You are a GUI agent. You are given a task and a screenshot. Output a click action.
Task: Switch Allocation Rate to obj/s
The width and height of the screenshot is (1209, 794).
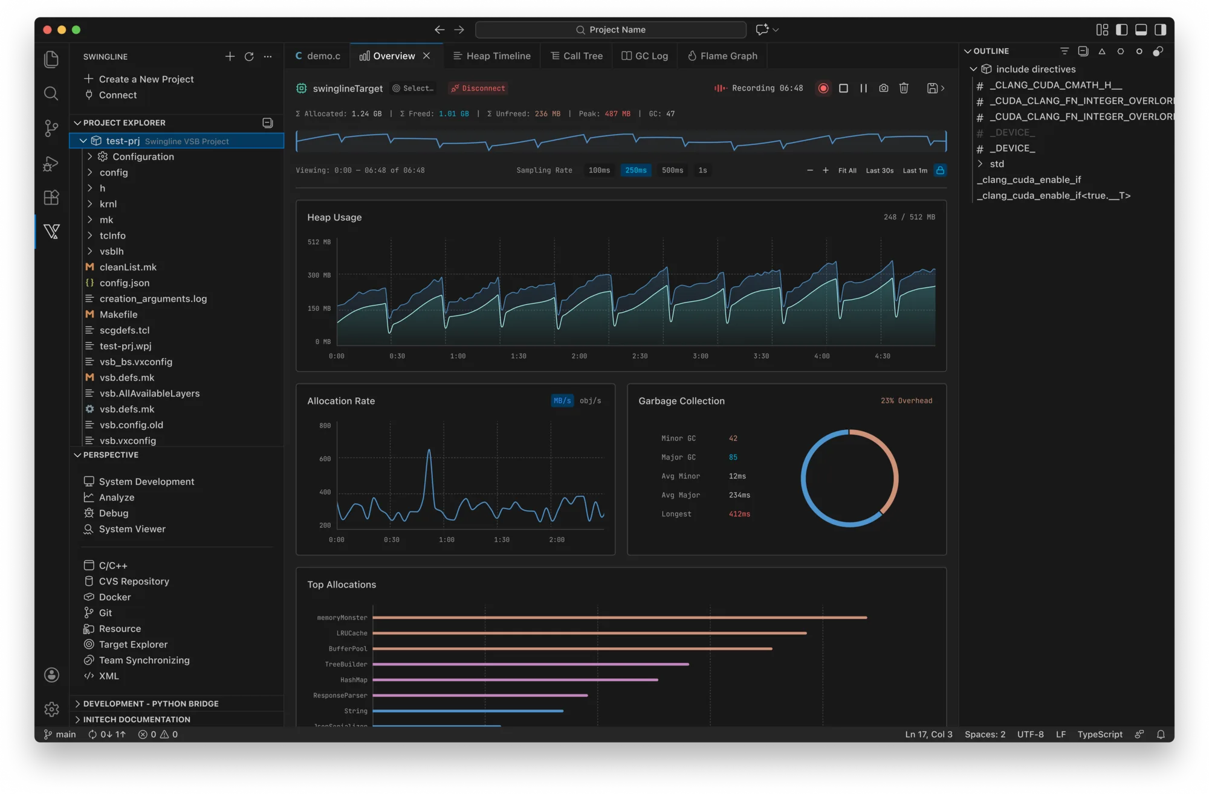click(590, 401)
